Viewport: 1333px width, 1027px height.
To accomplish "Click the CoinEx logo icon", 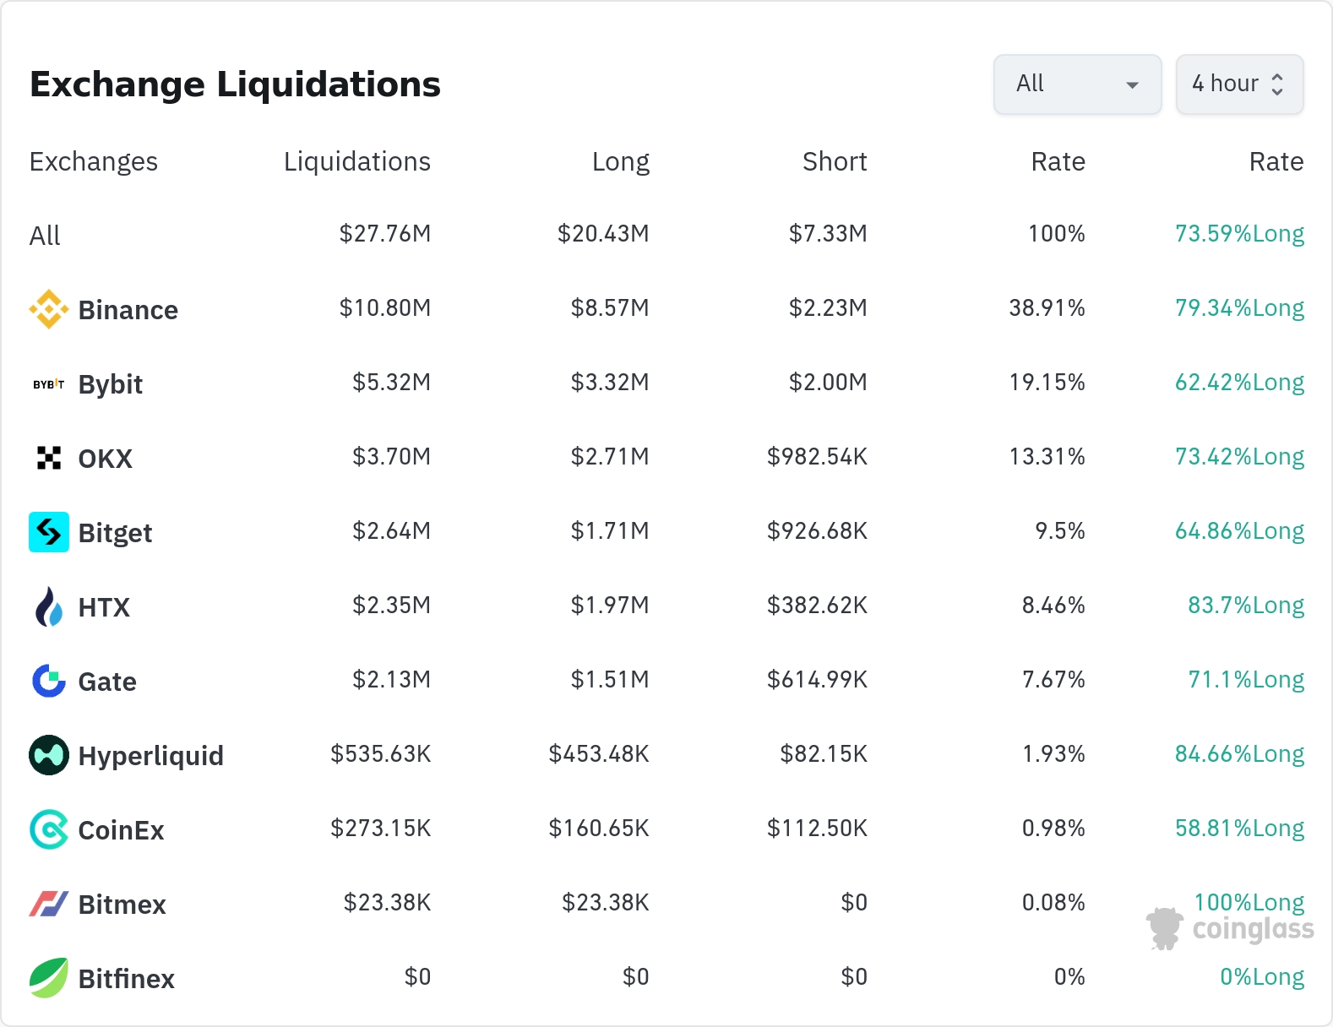I will tap(49, 829).
